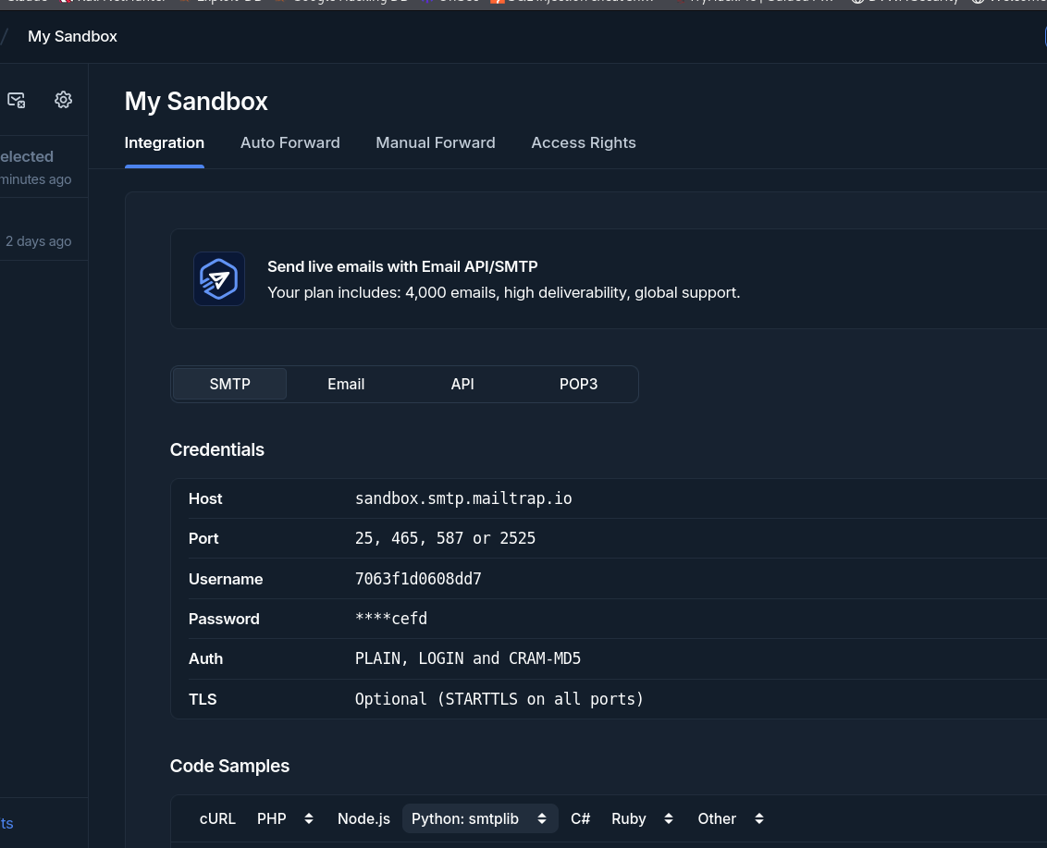Expand the PHP code sample dropdown
Viewport: 1047px width, 848px height.
(285, 818)
